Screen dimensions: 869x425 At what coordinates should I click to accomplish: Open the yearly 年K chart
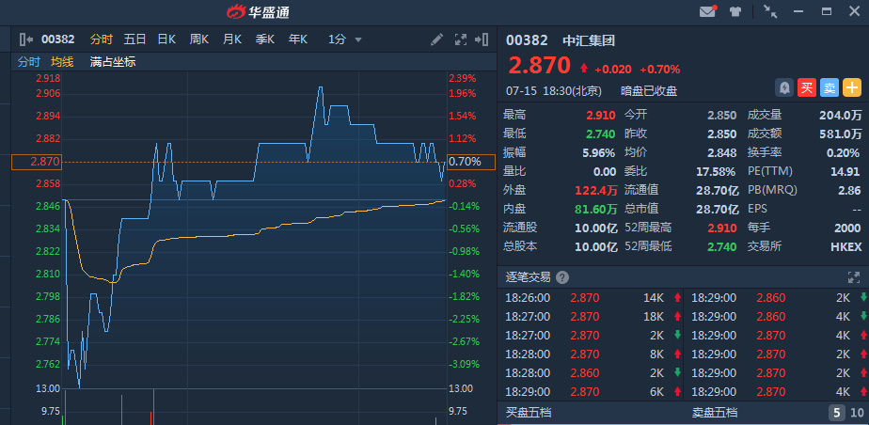click(x=297, y=39)
